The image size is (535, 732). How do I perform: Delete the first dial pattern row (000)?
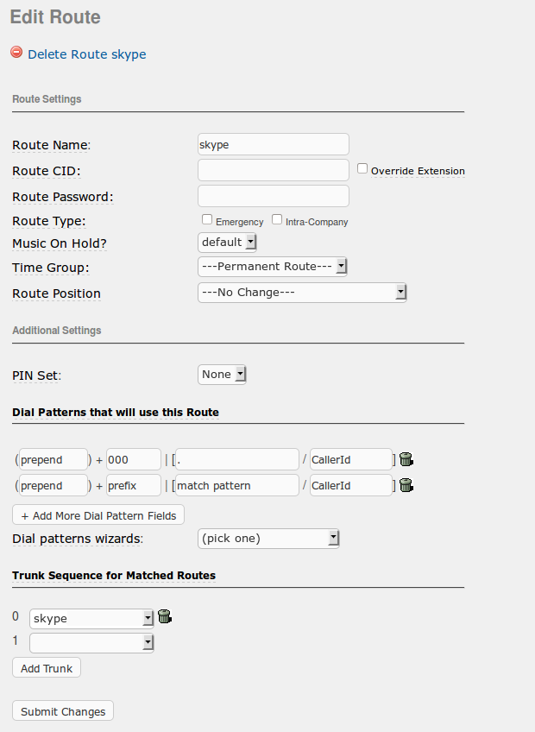(407, 460)
